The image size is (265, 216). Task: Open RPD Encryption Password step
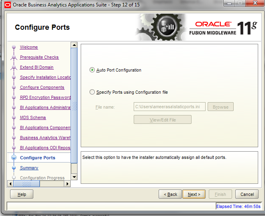pos(45,97)
